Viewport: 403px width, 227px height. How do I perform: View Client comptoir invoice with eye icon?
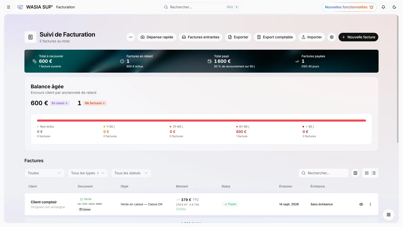(x=361, y=204)
